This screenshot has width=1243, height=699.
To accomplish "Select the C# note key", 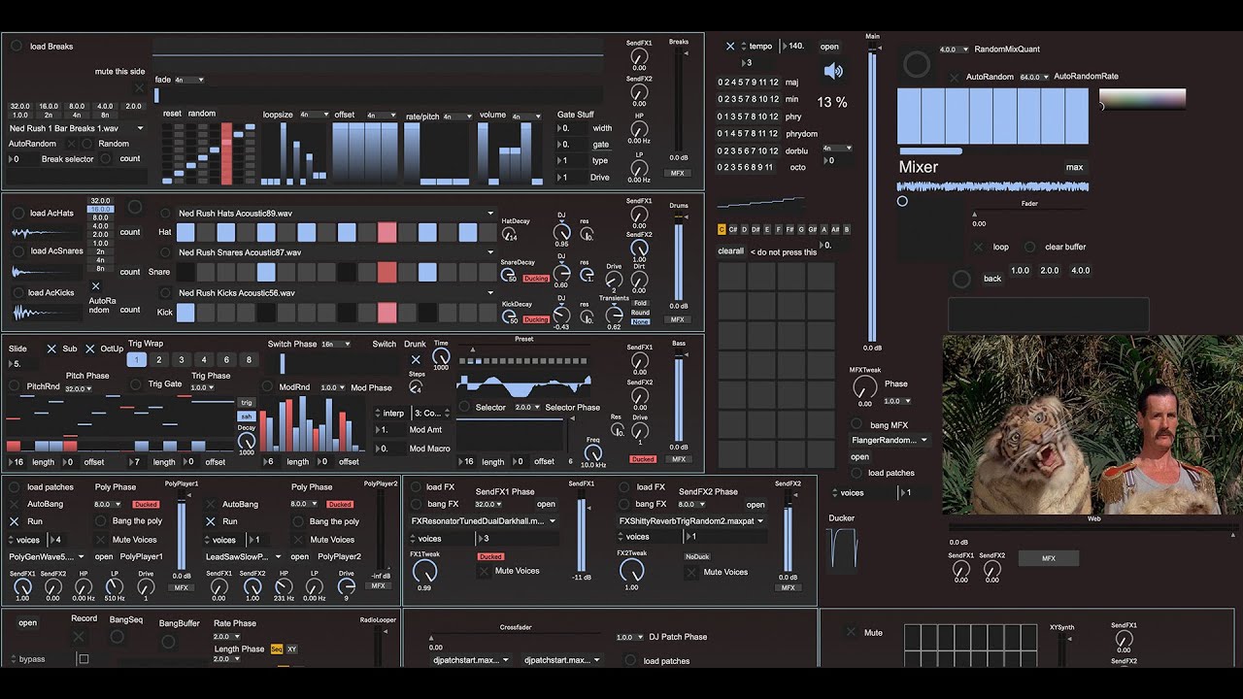I will (733, 229).
